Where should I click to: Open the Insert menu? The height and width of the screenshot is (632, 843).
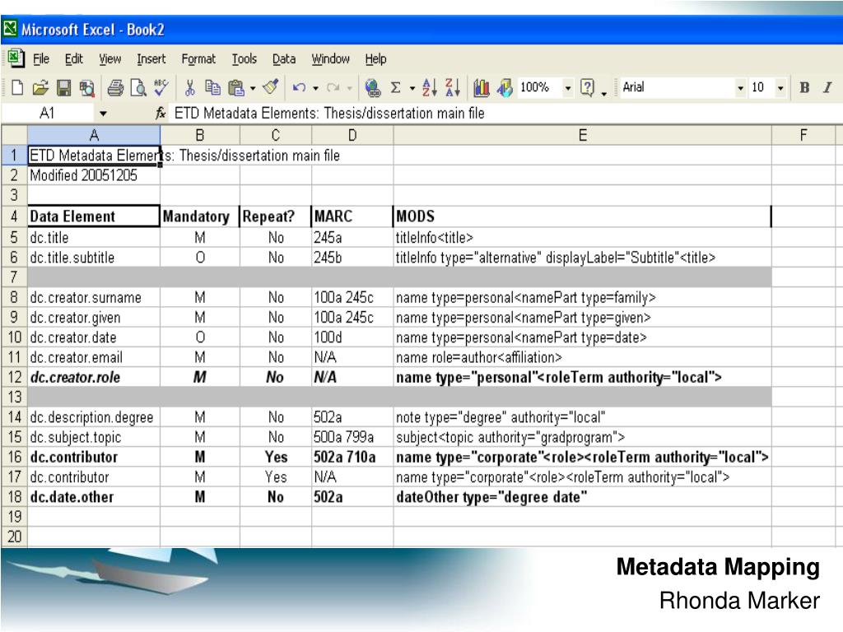151,58
